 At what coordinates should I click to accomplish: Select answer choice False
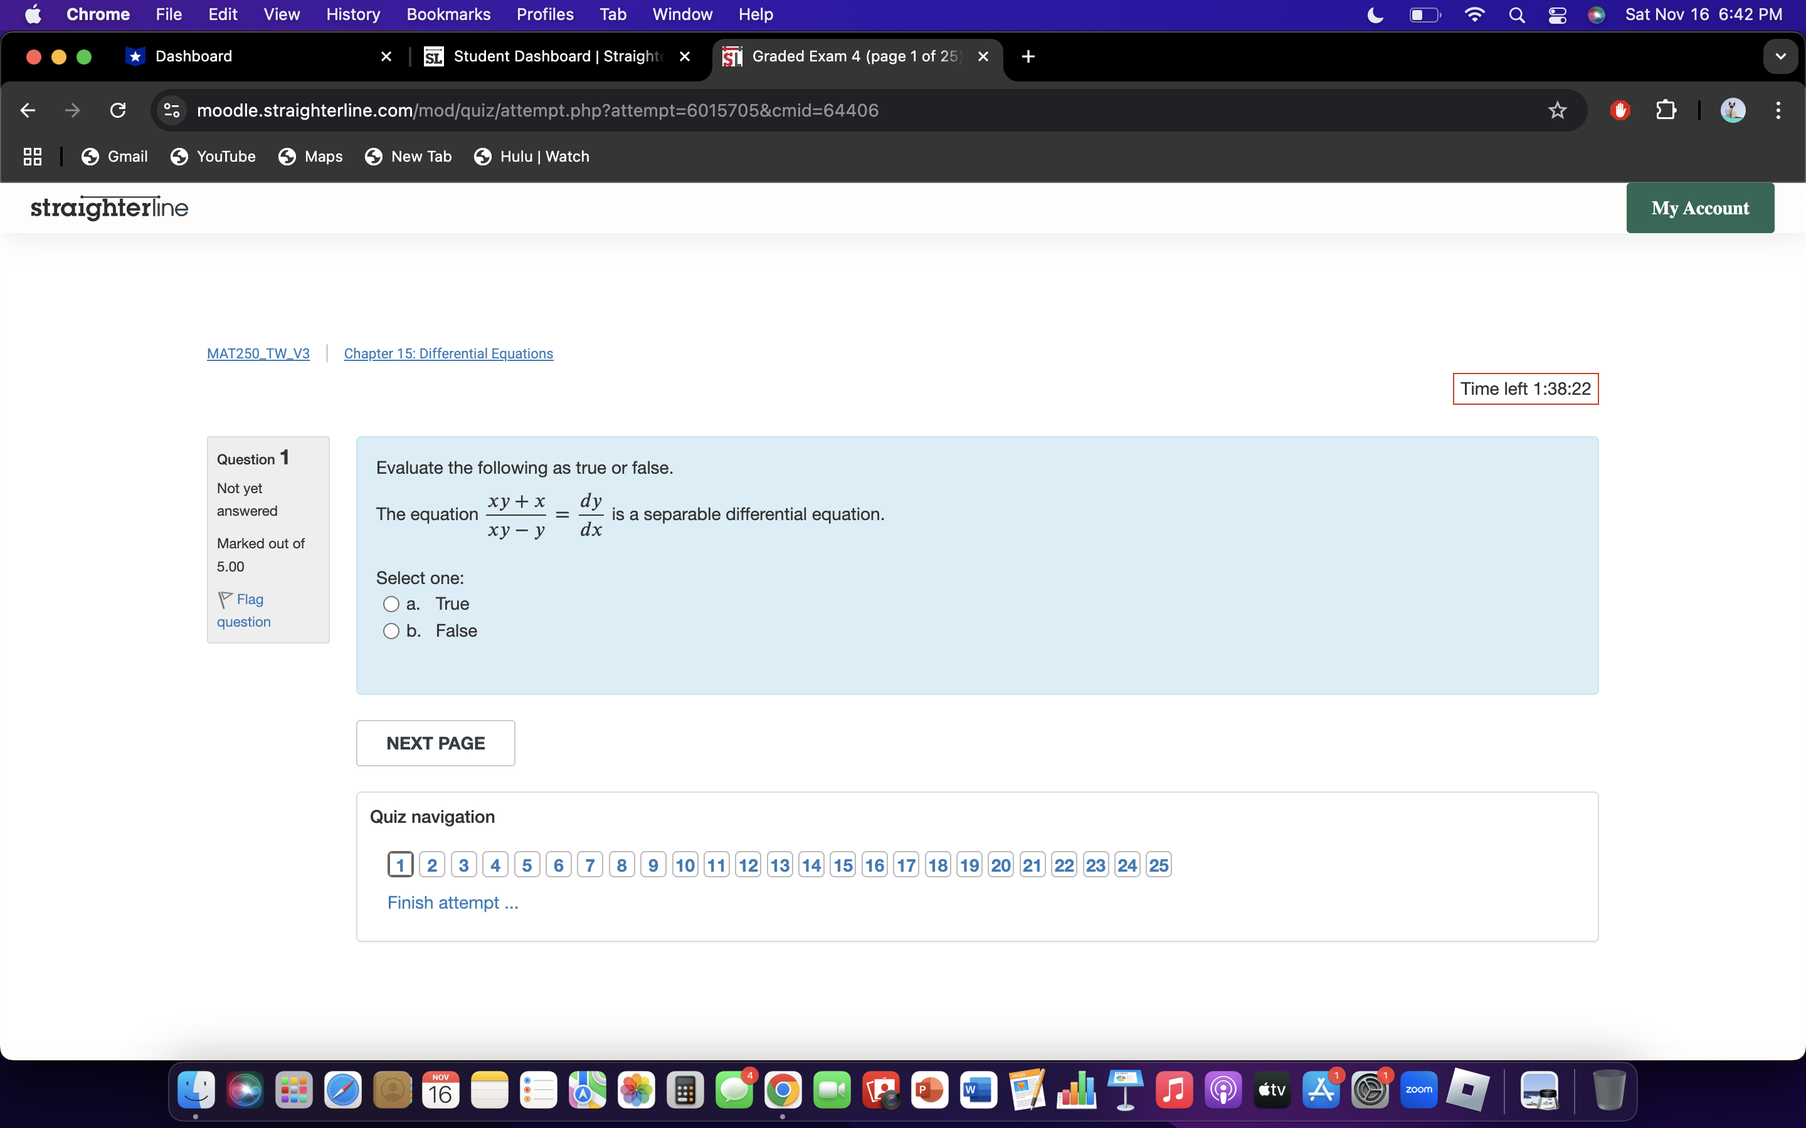(390, 630)
